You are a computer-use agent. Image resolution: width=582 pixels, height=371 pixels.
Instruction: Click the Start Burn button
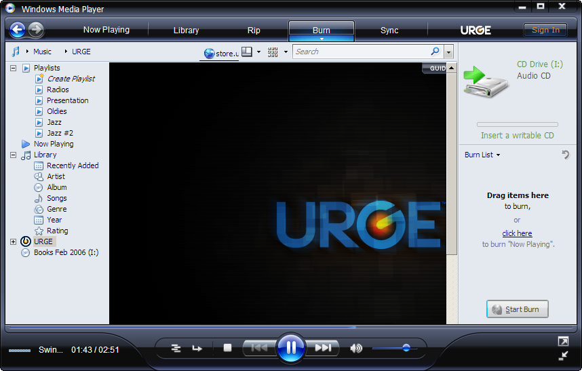517,309
